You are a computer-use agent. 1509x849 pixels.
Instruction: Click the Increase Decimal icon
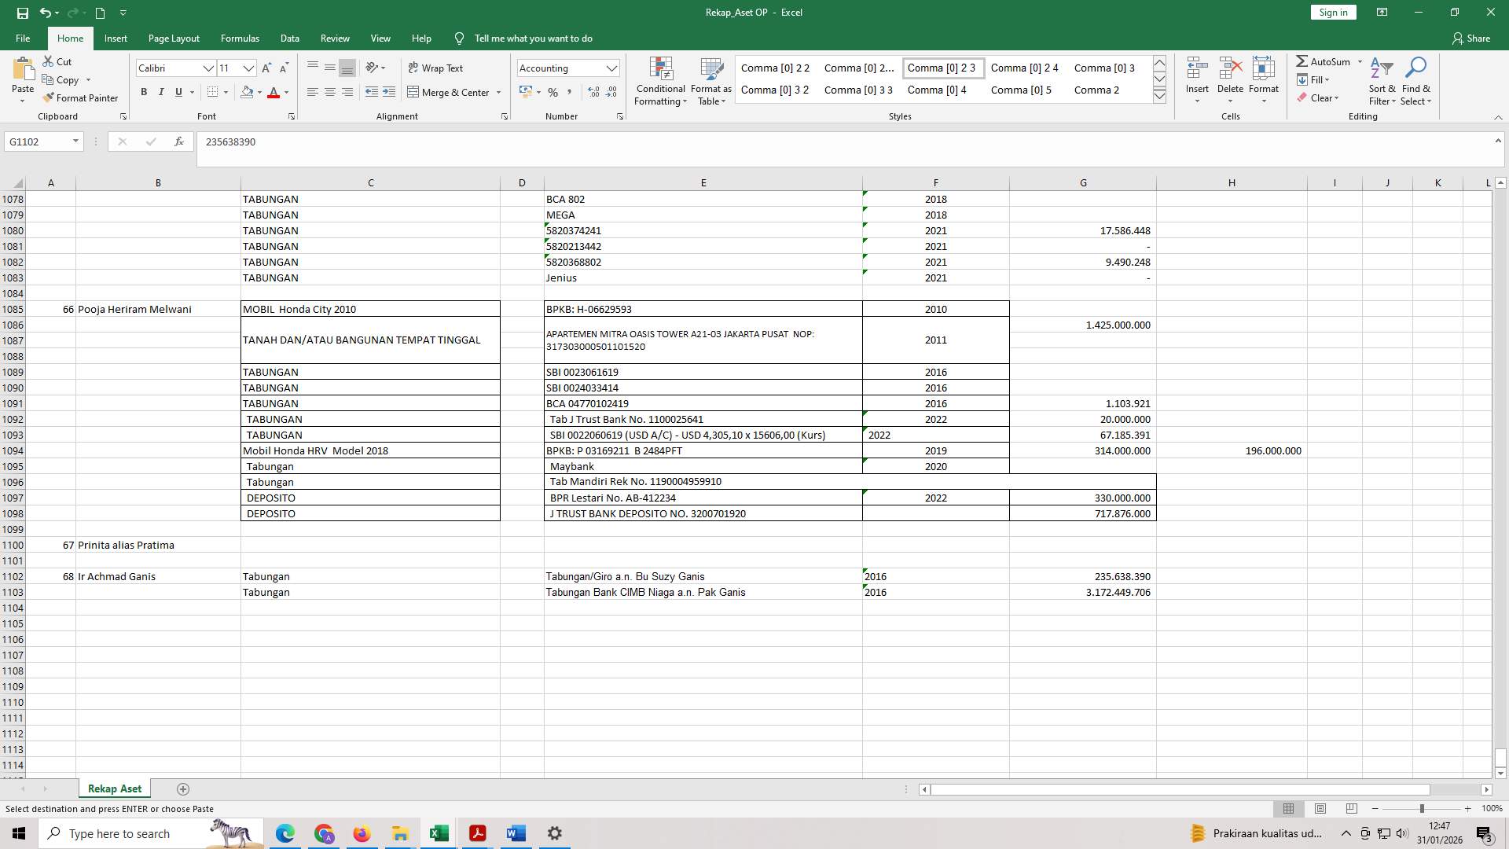point(593,92)
